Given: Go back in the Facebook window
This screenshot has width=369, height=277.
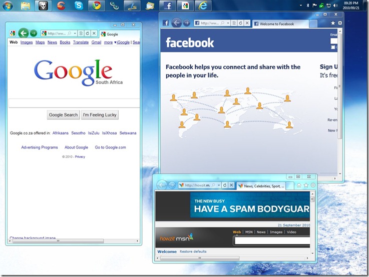Looking at the screenshot, I should pos(177,23).
